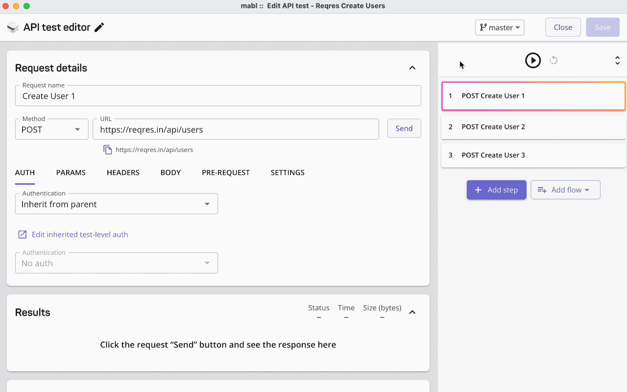Open the PRE-REQUEST tab
Image resolution: width=627 pixels, height=392 pixels.
[225, 172]
